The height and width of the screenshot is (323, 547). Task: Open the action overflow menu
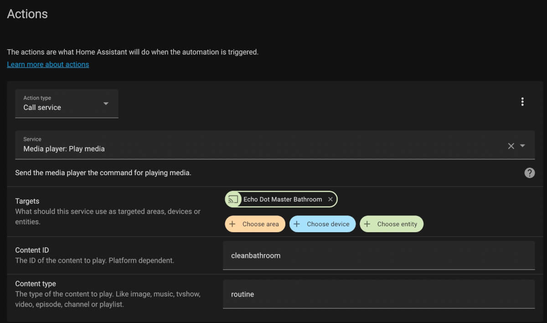(x=522, y=101)
